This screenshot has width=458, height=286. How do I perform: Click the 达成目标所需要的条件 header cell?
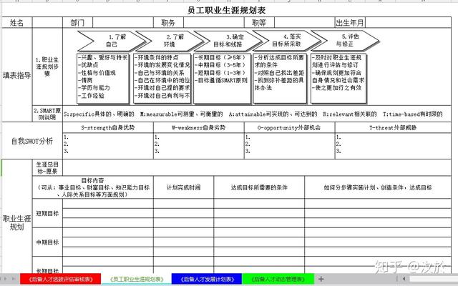259,187
